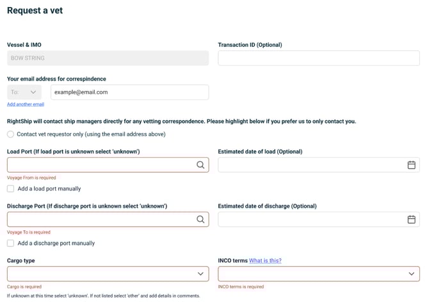The height and width of the screenshot is (305, 429).
Task: Focus the email address text field
Action: tap(129, 92)
